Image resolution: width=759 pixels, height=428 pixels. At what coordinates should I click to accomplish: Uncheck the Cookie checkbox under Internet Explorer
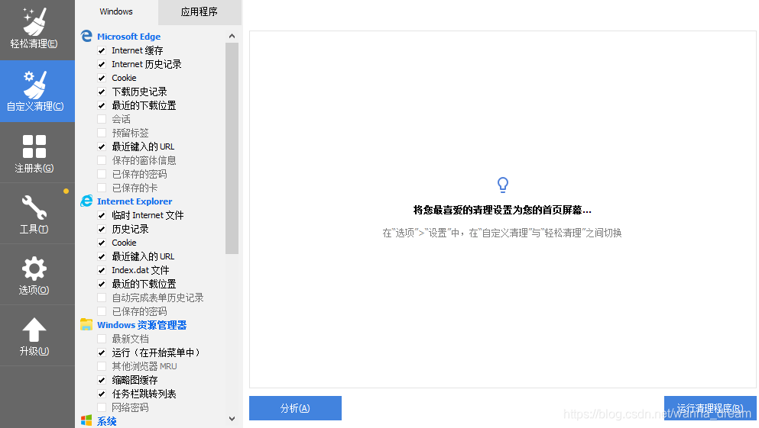tap(102, 243)
